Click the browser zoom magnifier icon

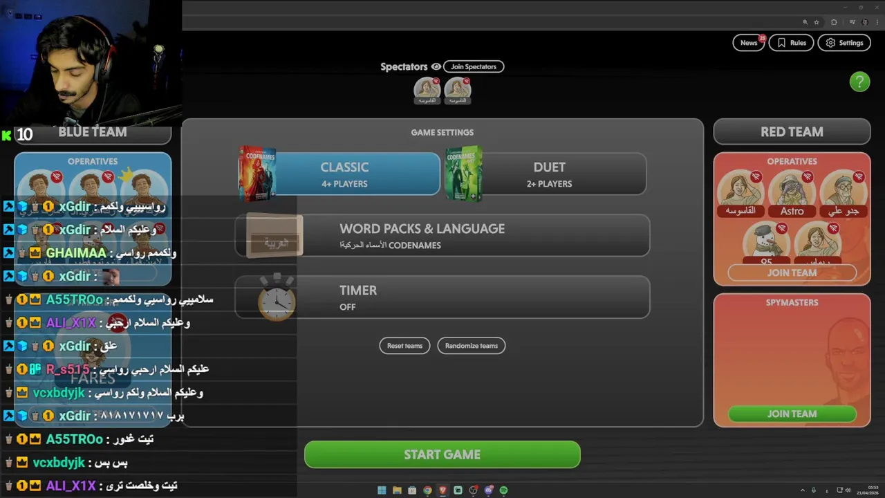pyautogui.click(x=805, y=22)
